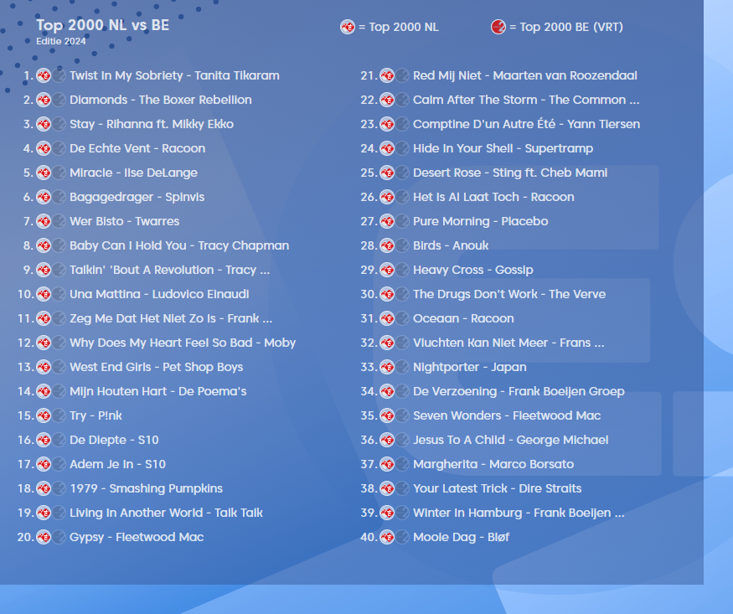Image resolution: width=733 pixels, height=614 pixels.
Task: Select 'Jesus To A Child - George Michael'
Action: pos(511,440)
